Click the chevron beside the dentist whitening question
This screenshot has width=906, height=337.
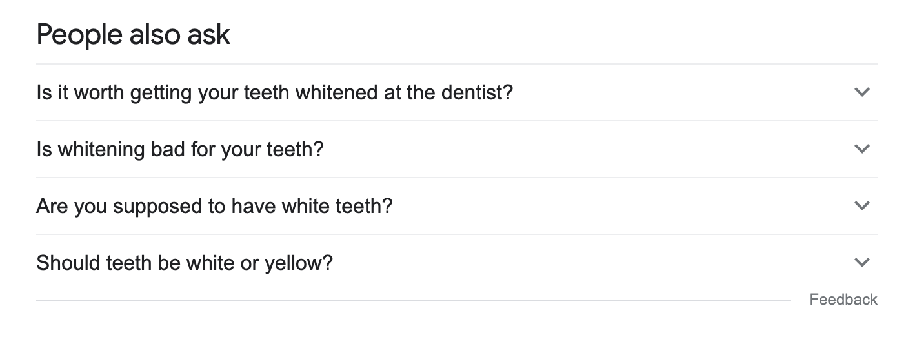click(861, 92)
